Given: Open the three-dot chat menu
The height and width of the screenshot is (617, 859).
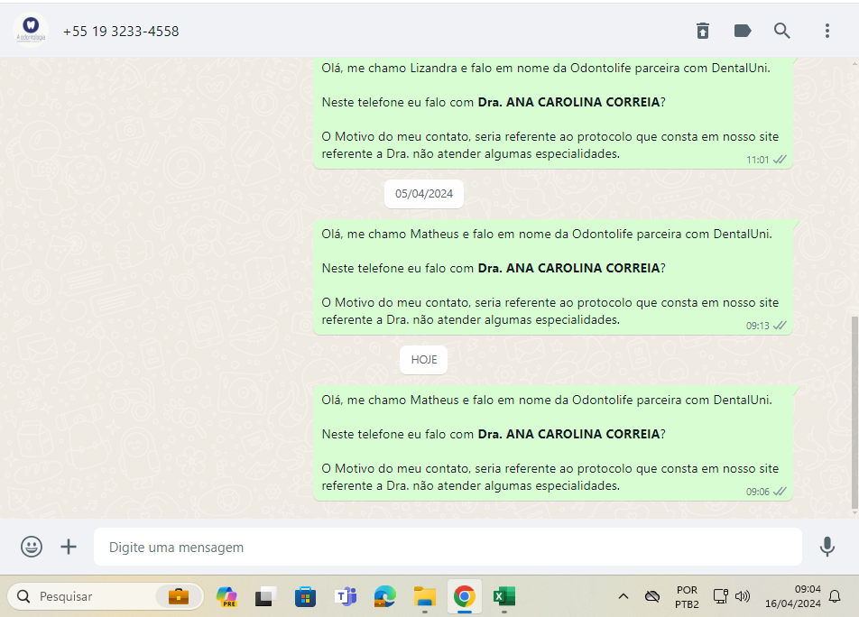Looking at the screenshot, I should pyautogui.click(x=827, y=31).
